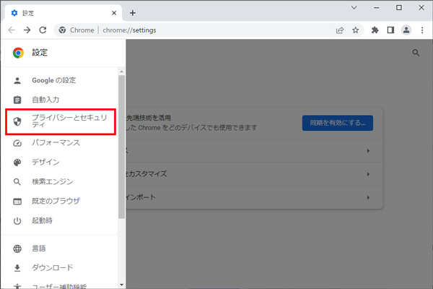Click the speedometer icon for パフォーマンス
Image resolution: width=433 pixels, height=289 pixels.
point(17,143)
